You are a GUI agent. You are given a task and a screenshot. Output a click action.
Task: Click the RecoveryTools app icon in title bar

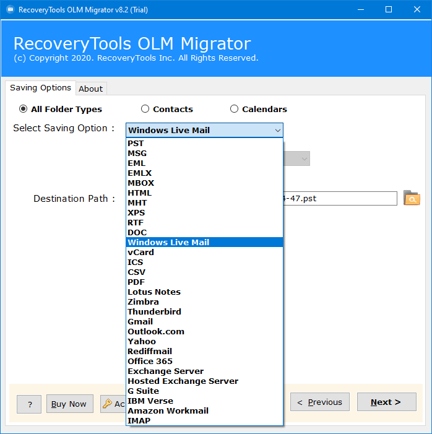click(x=11, y=10)
